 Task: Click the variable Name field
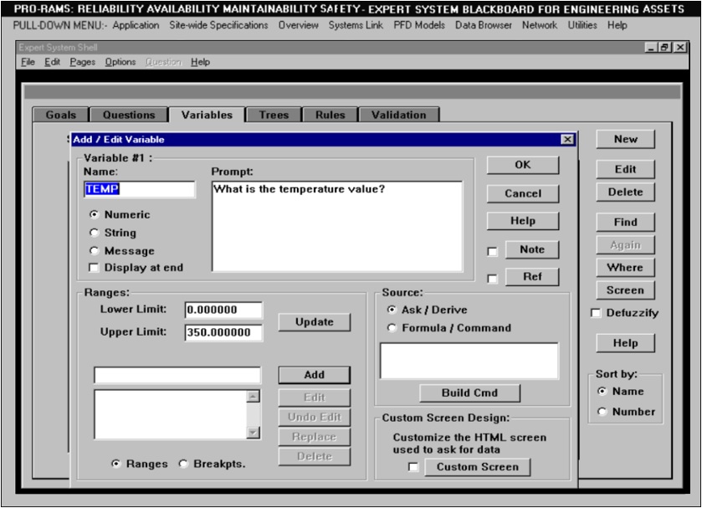click(x=139, y=189)
